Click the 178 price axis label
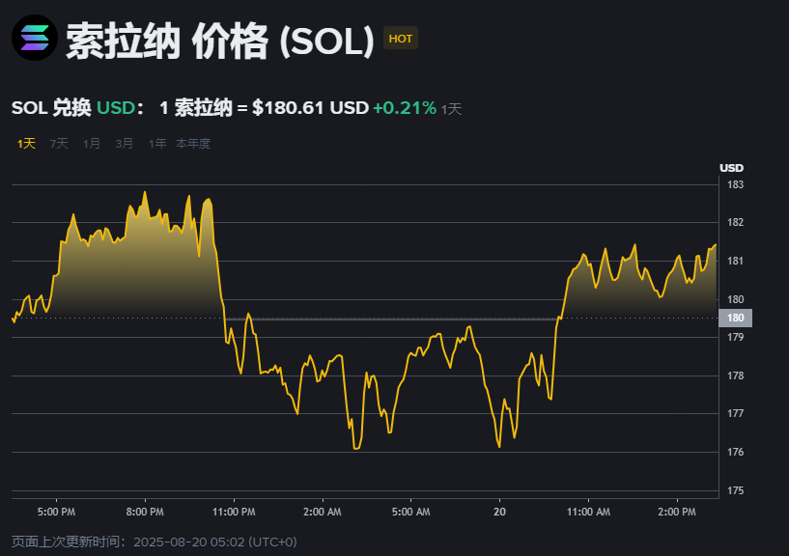The image size is (789, 556). 735,375
